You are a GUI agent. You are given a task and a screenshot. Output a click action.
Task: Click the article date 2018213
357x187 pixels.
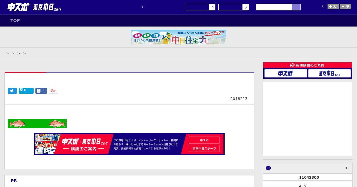point(239,99)
